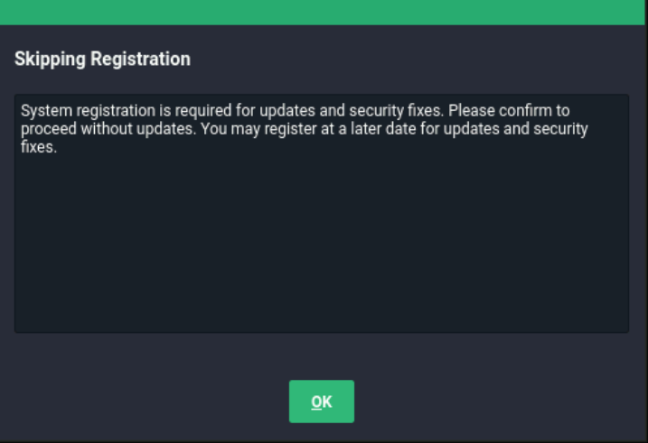
Task: Click the green header bar at top
Action: click(x=324, y=12)
